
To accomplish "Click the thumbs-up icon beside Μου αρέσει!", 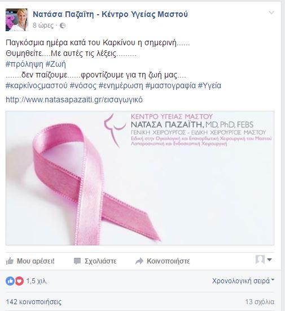I will 10,261.
